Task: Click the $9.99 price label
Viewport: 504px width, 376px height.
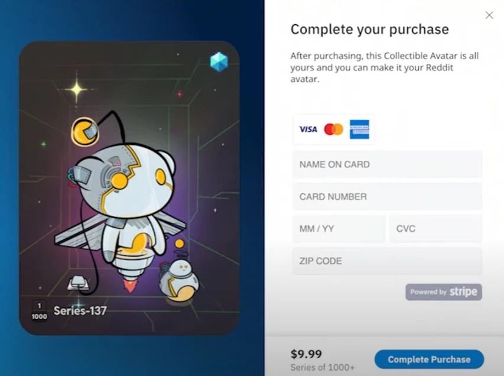Action: click(x=306, y=354)
